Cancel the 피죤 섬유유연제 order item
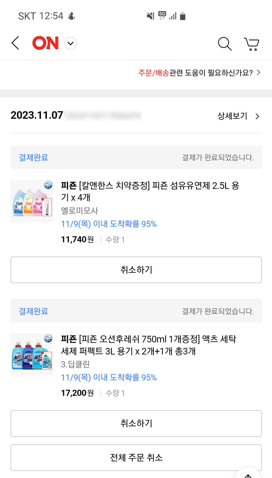Screen dimensions: 272x478 tap(136, 270)
